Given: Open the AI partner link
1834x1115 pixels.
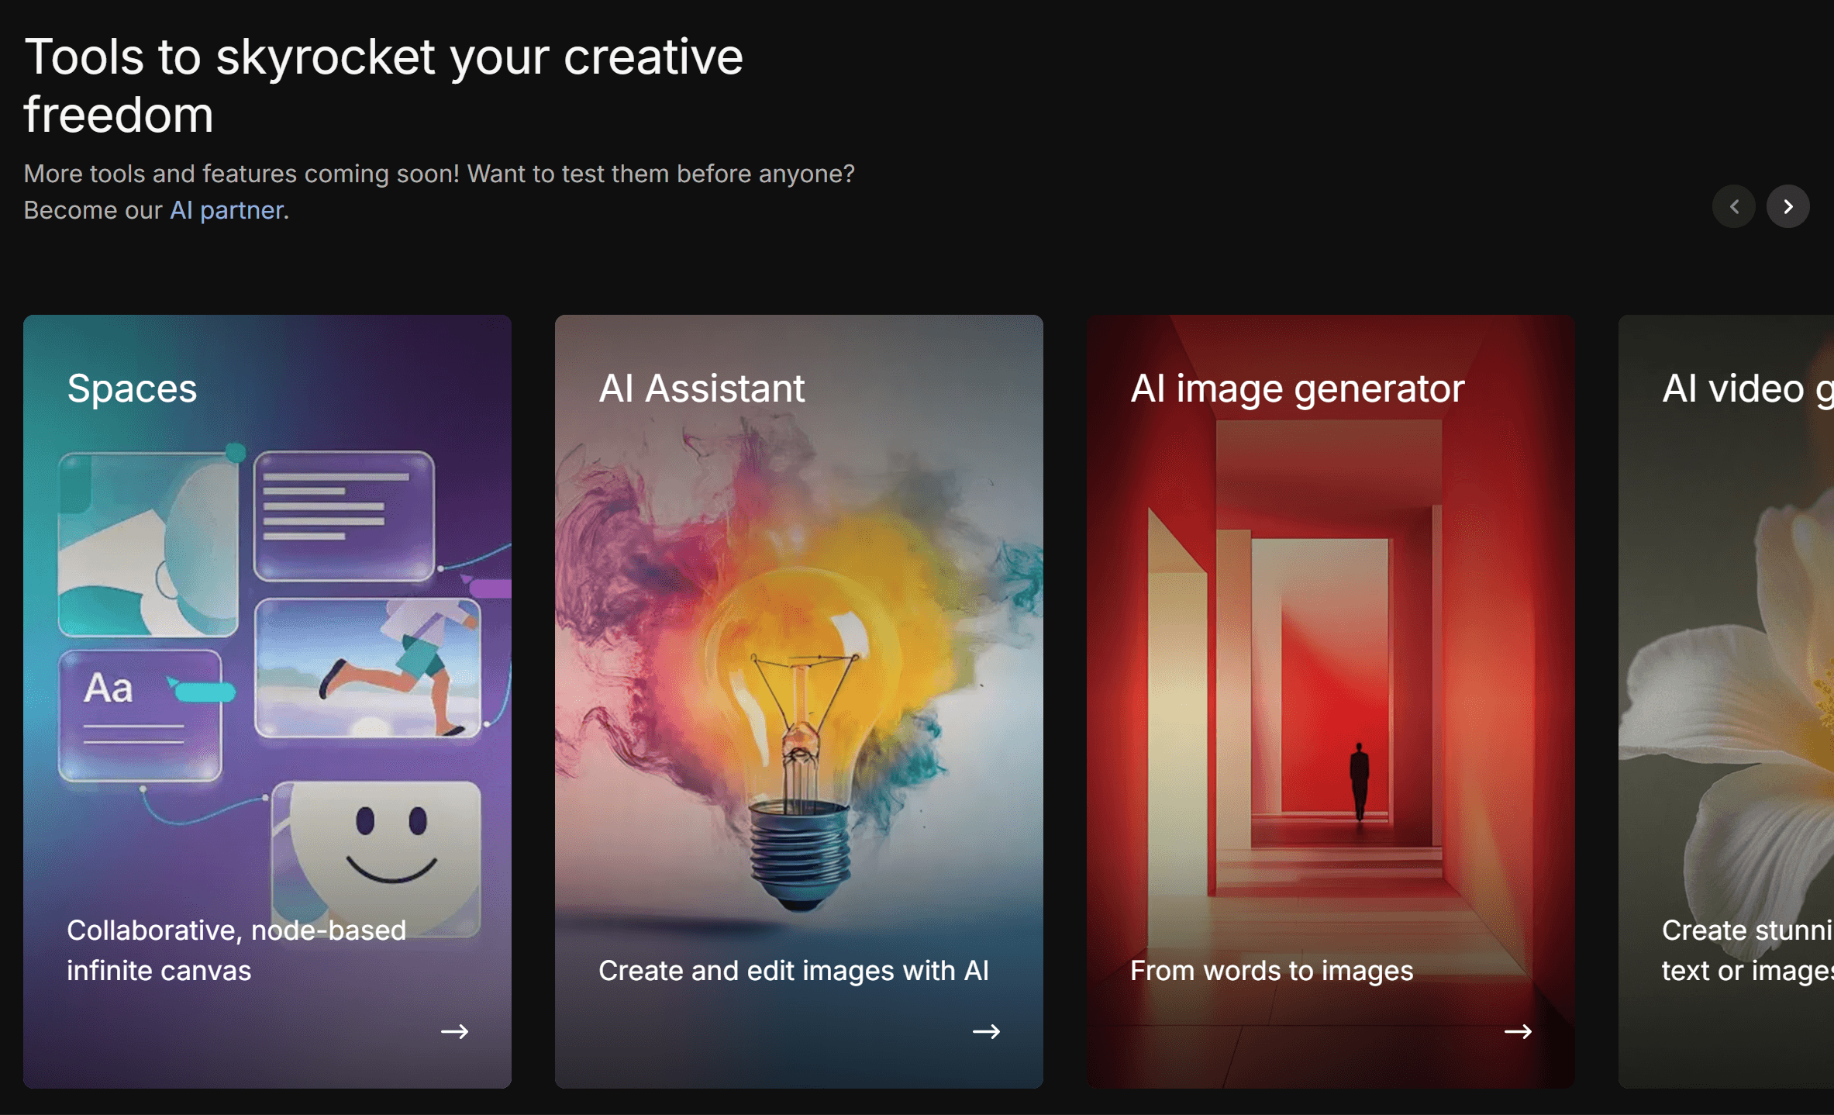Looking at the screenshot, I should [x=226, y=210].
